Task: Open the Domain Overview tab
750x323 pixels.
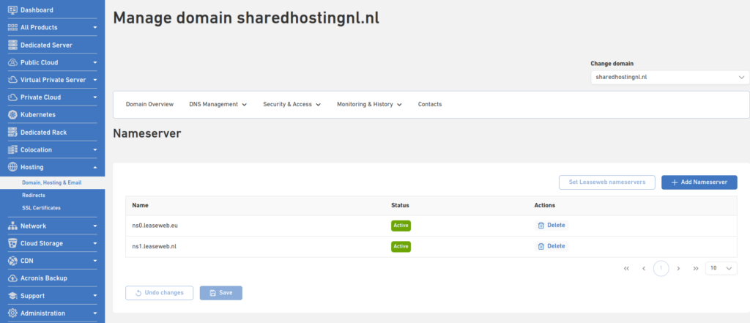Action: 149,105
